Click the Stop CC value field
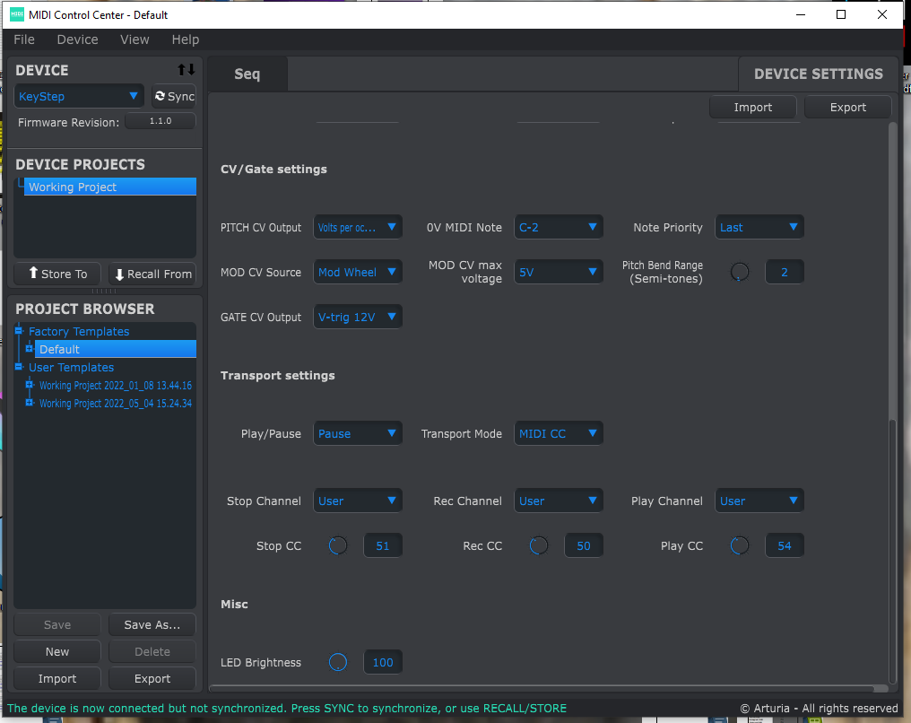This screenshot has width=911, height=723. 383,545
